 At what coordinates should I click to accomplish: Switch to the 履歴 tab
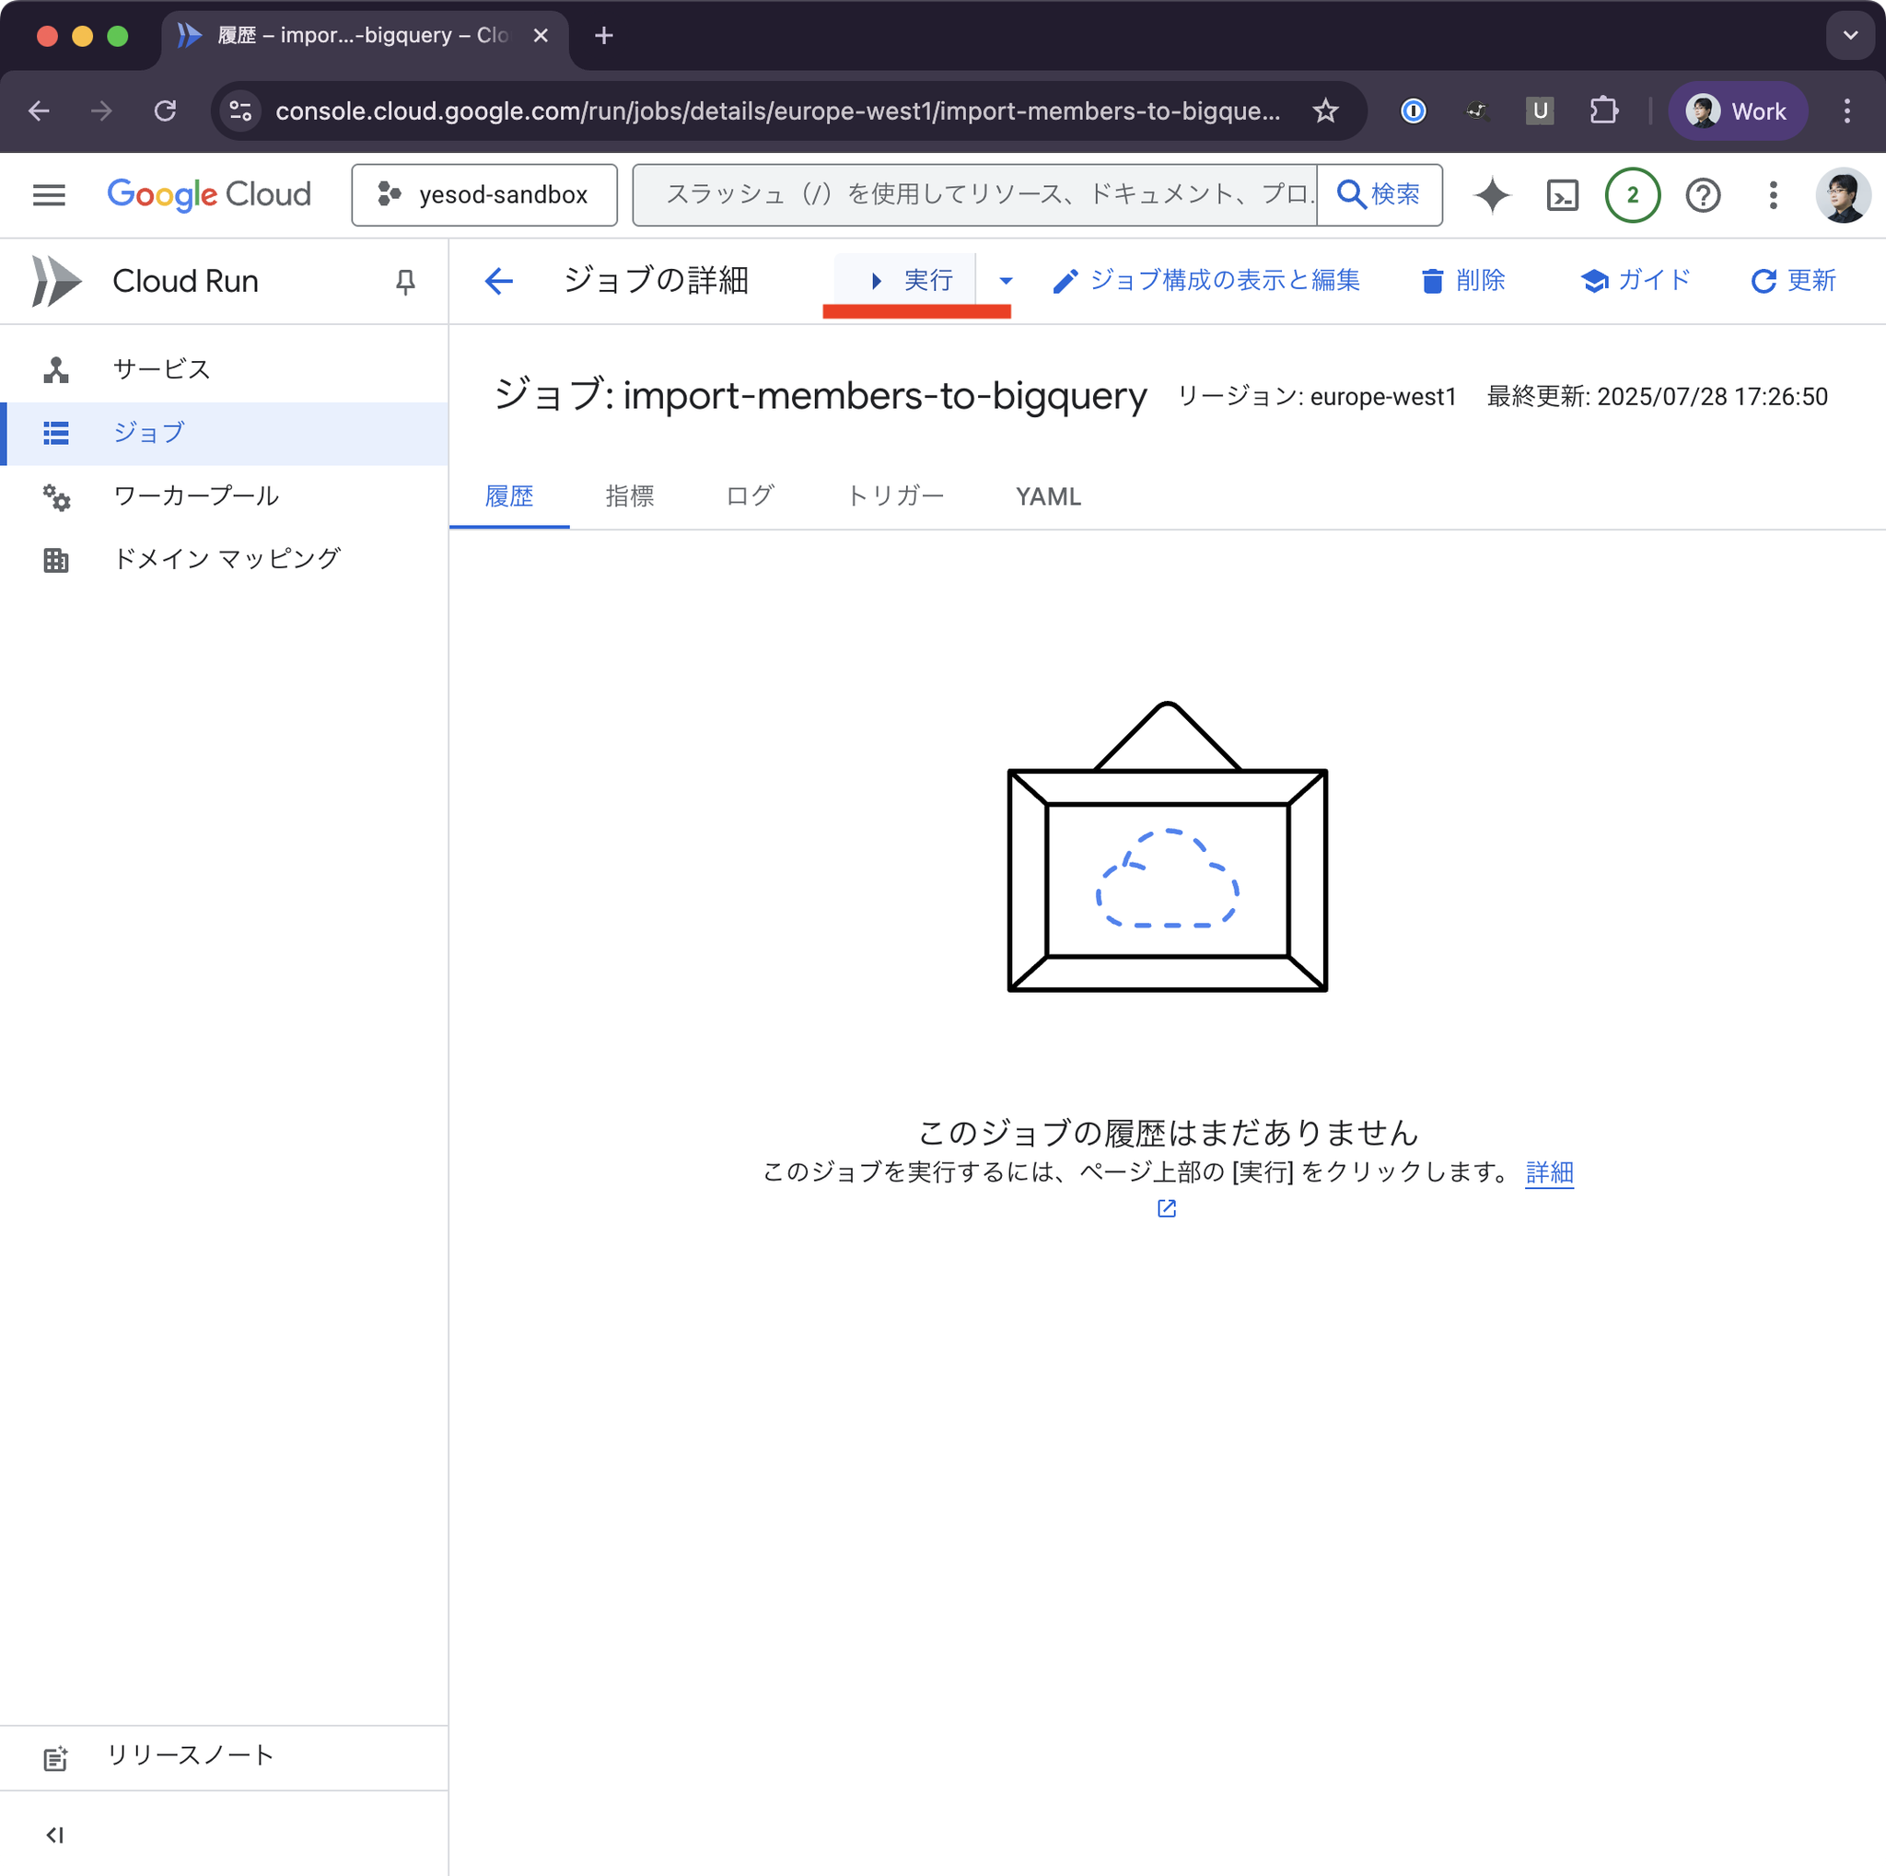[x=508, y=495]
